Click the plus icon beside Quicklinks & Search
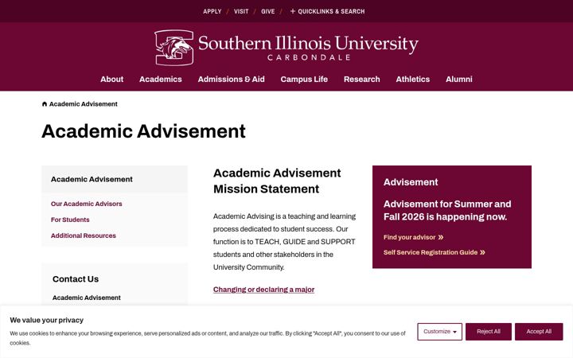 point(292,11)
